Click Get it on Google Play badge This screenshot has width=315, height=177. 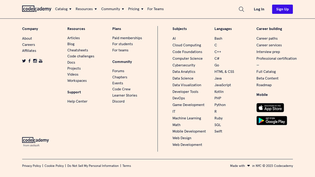click(x=271, y=120)
